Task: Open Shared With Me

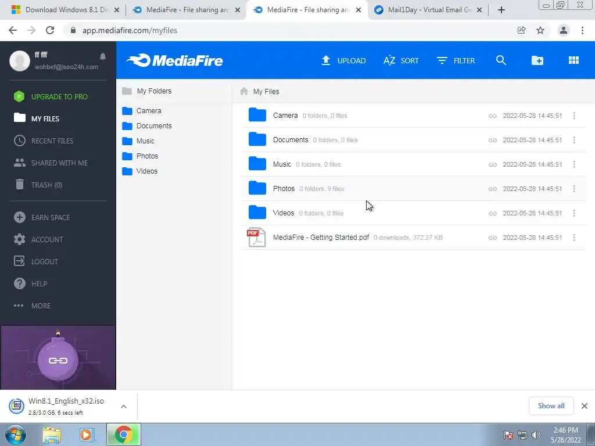Action: (51, 163)
